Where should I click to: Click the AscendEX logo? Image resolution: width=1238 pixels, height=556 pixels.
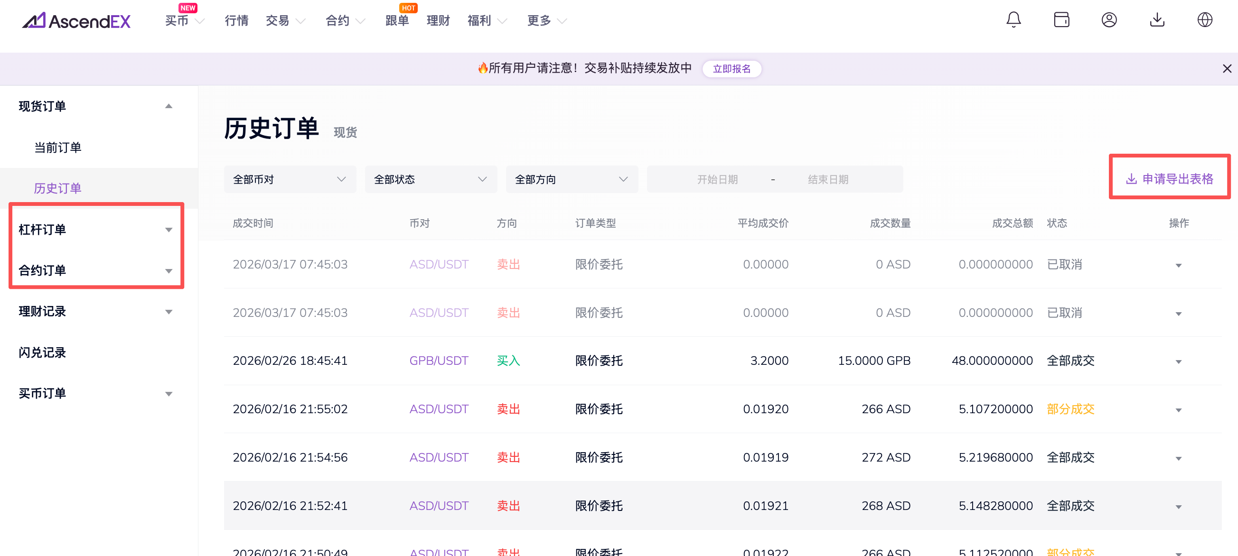(76, 21)
